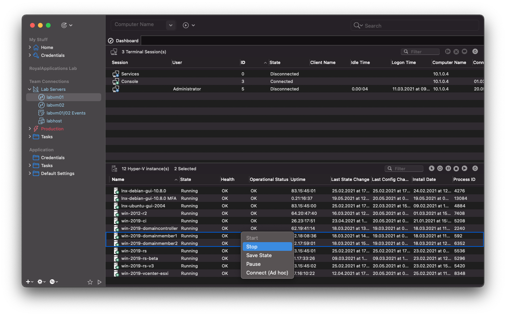
Task: Mark the connection as favorite with the star
Action: [90, 282]
